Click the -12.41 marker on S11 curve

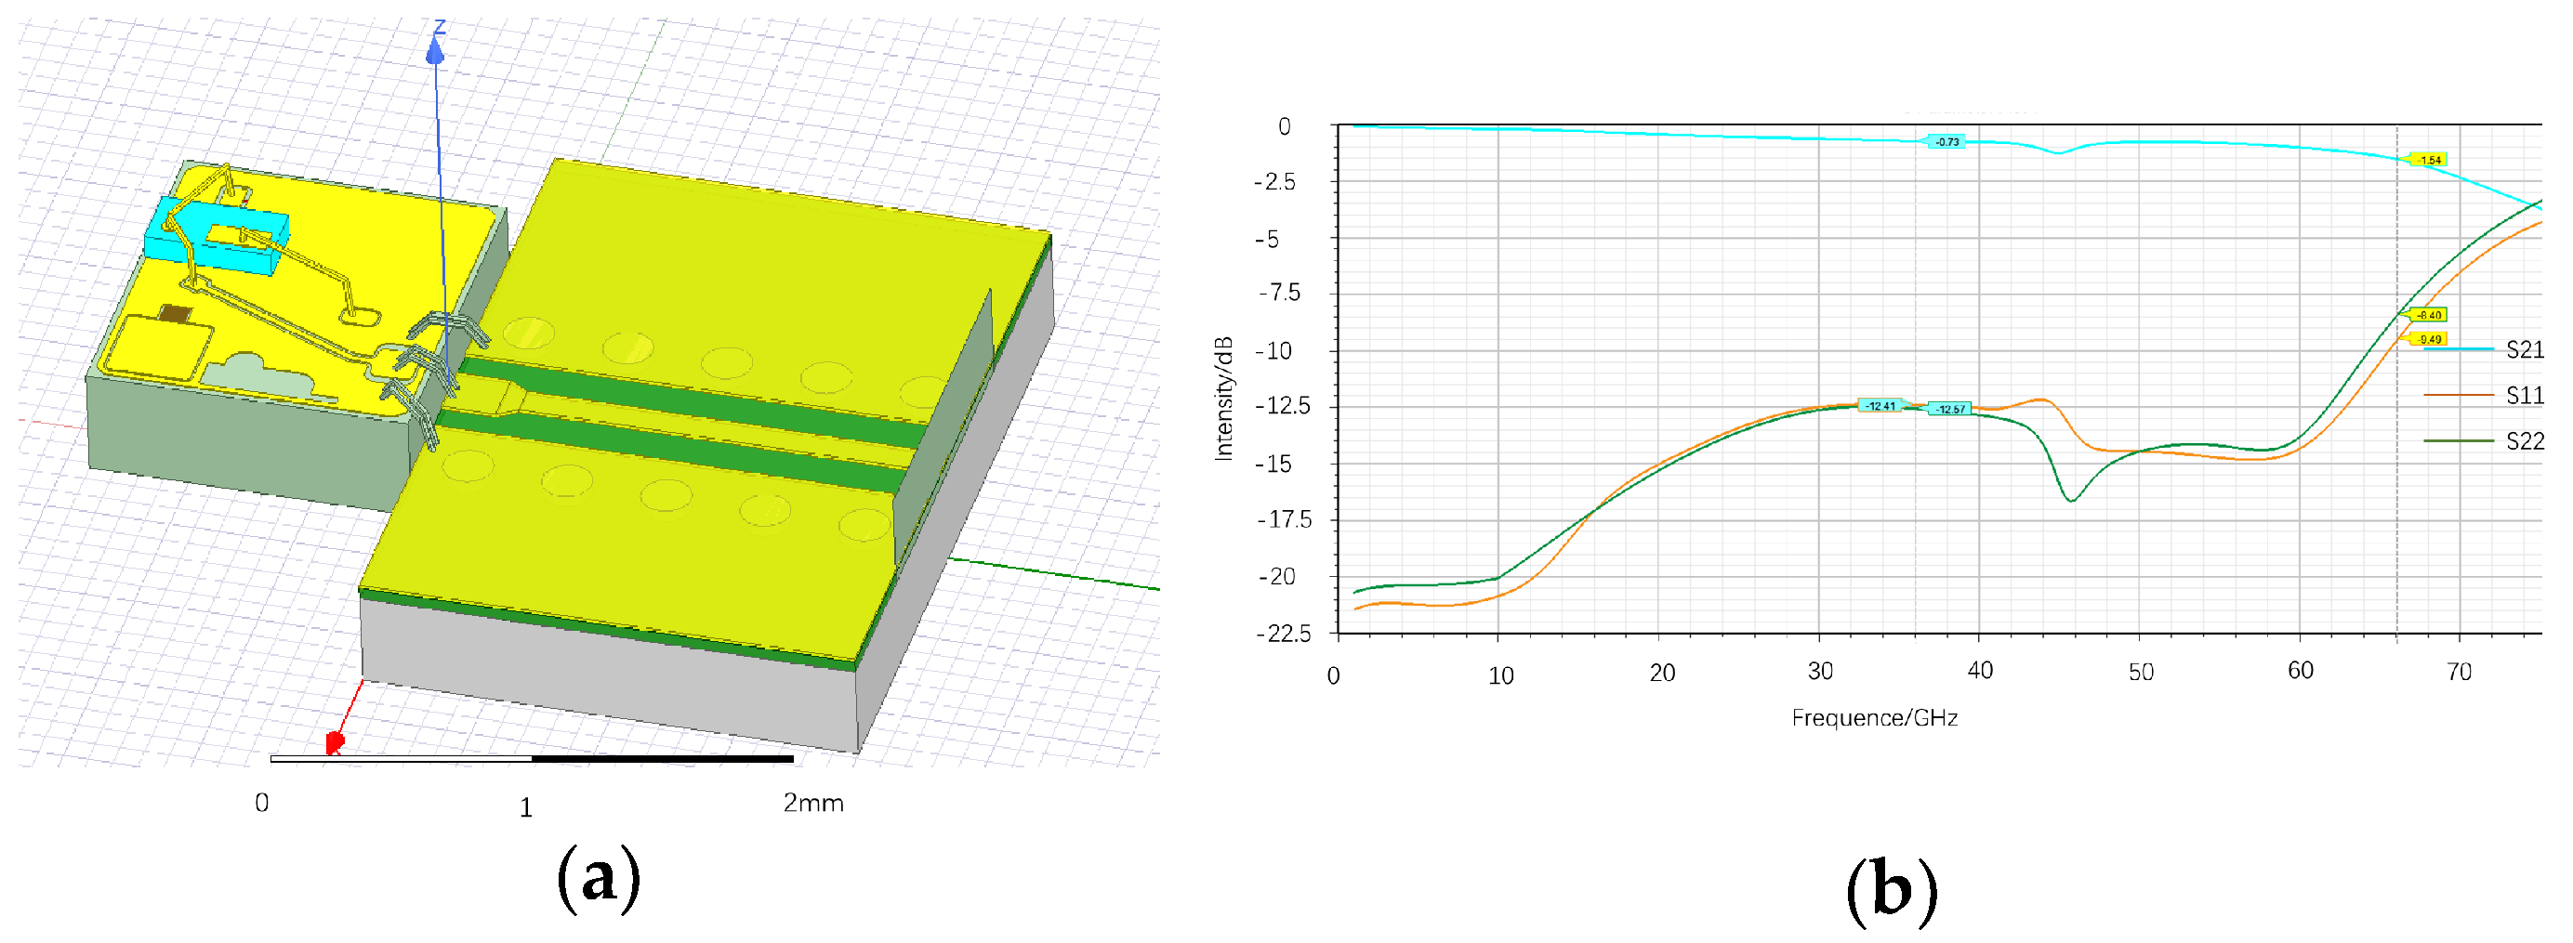(1880, 406)
